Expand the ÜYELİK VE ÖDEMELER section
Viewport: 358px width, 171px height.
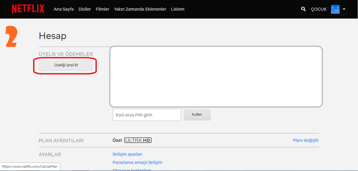click(x=65, y=54)
